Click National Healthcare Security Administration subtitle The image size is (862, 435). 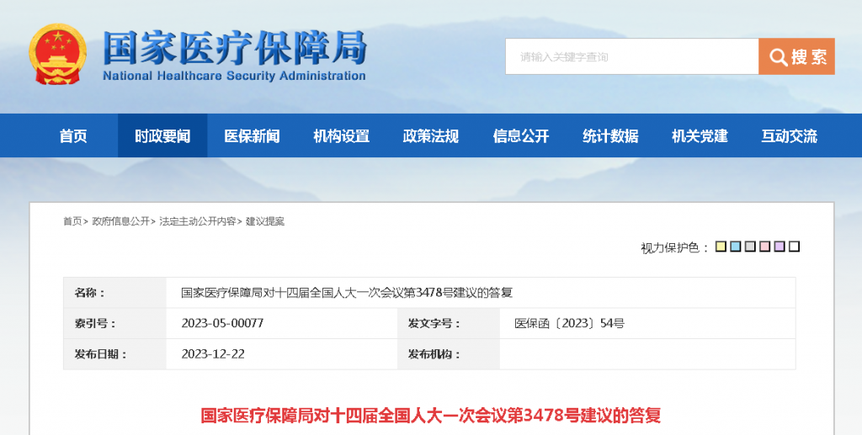coord(234,76)
